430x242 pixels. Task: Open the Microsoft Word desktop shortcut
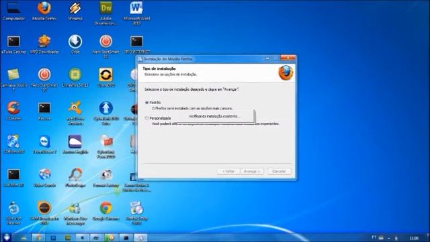[x=136, y=13]
